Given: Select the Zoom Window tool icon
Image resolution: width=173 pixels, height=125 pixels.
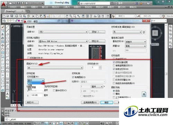Looking at the screenshot, I should click(75, 16).
